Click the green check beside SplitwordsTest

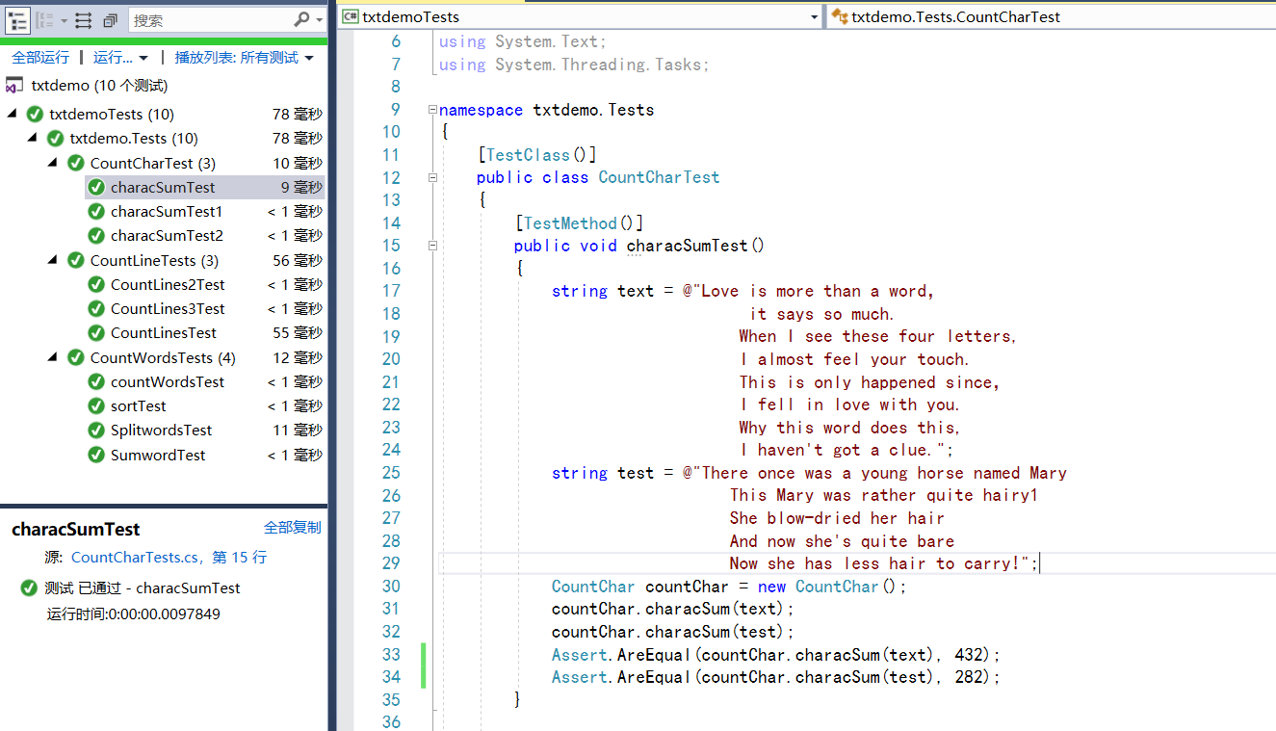point(96,431)
